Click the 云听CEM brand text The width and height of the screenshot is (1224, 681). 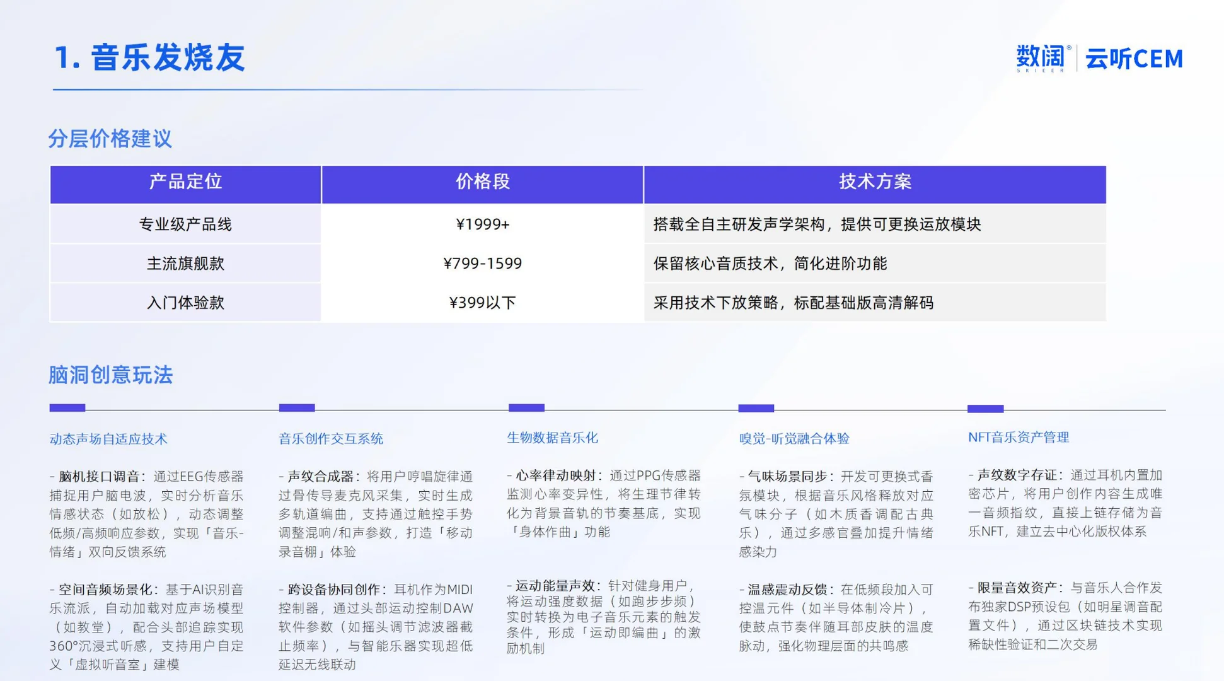pyautogui.click(x=1134, y=59)
